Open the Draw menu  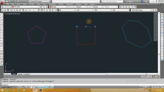click(x=45, y=4)
